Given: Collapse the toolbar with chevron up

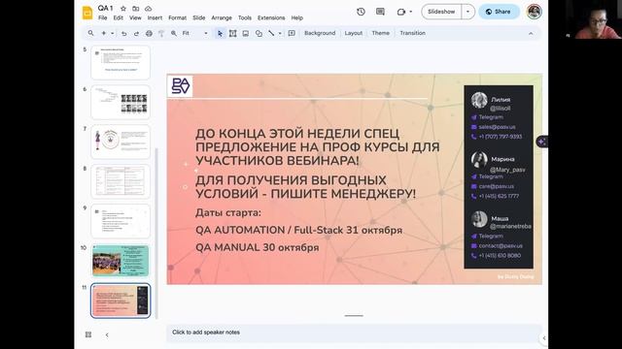Looking at the screenshot, I should [x=531, y=34].
